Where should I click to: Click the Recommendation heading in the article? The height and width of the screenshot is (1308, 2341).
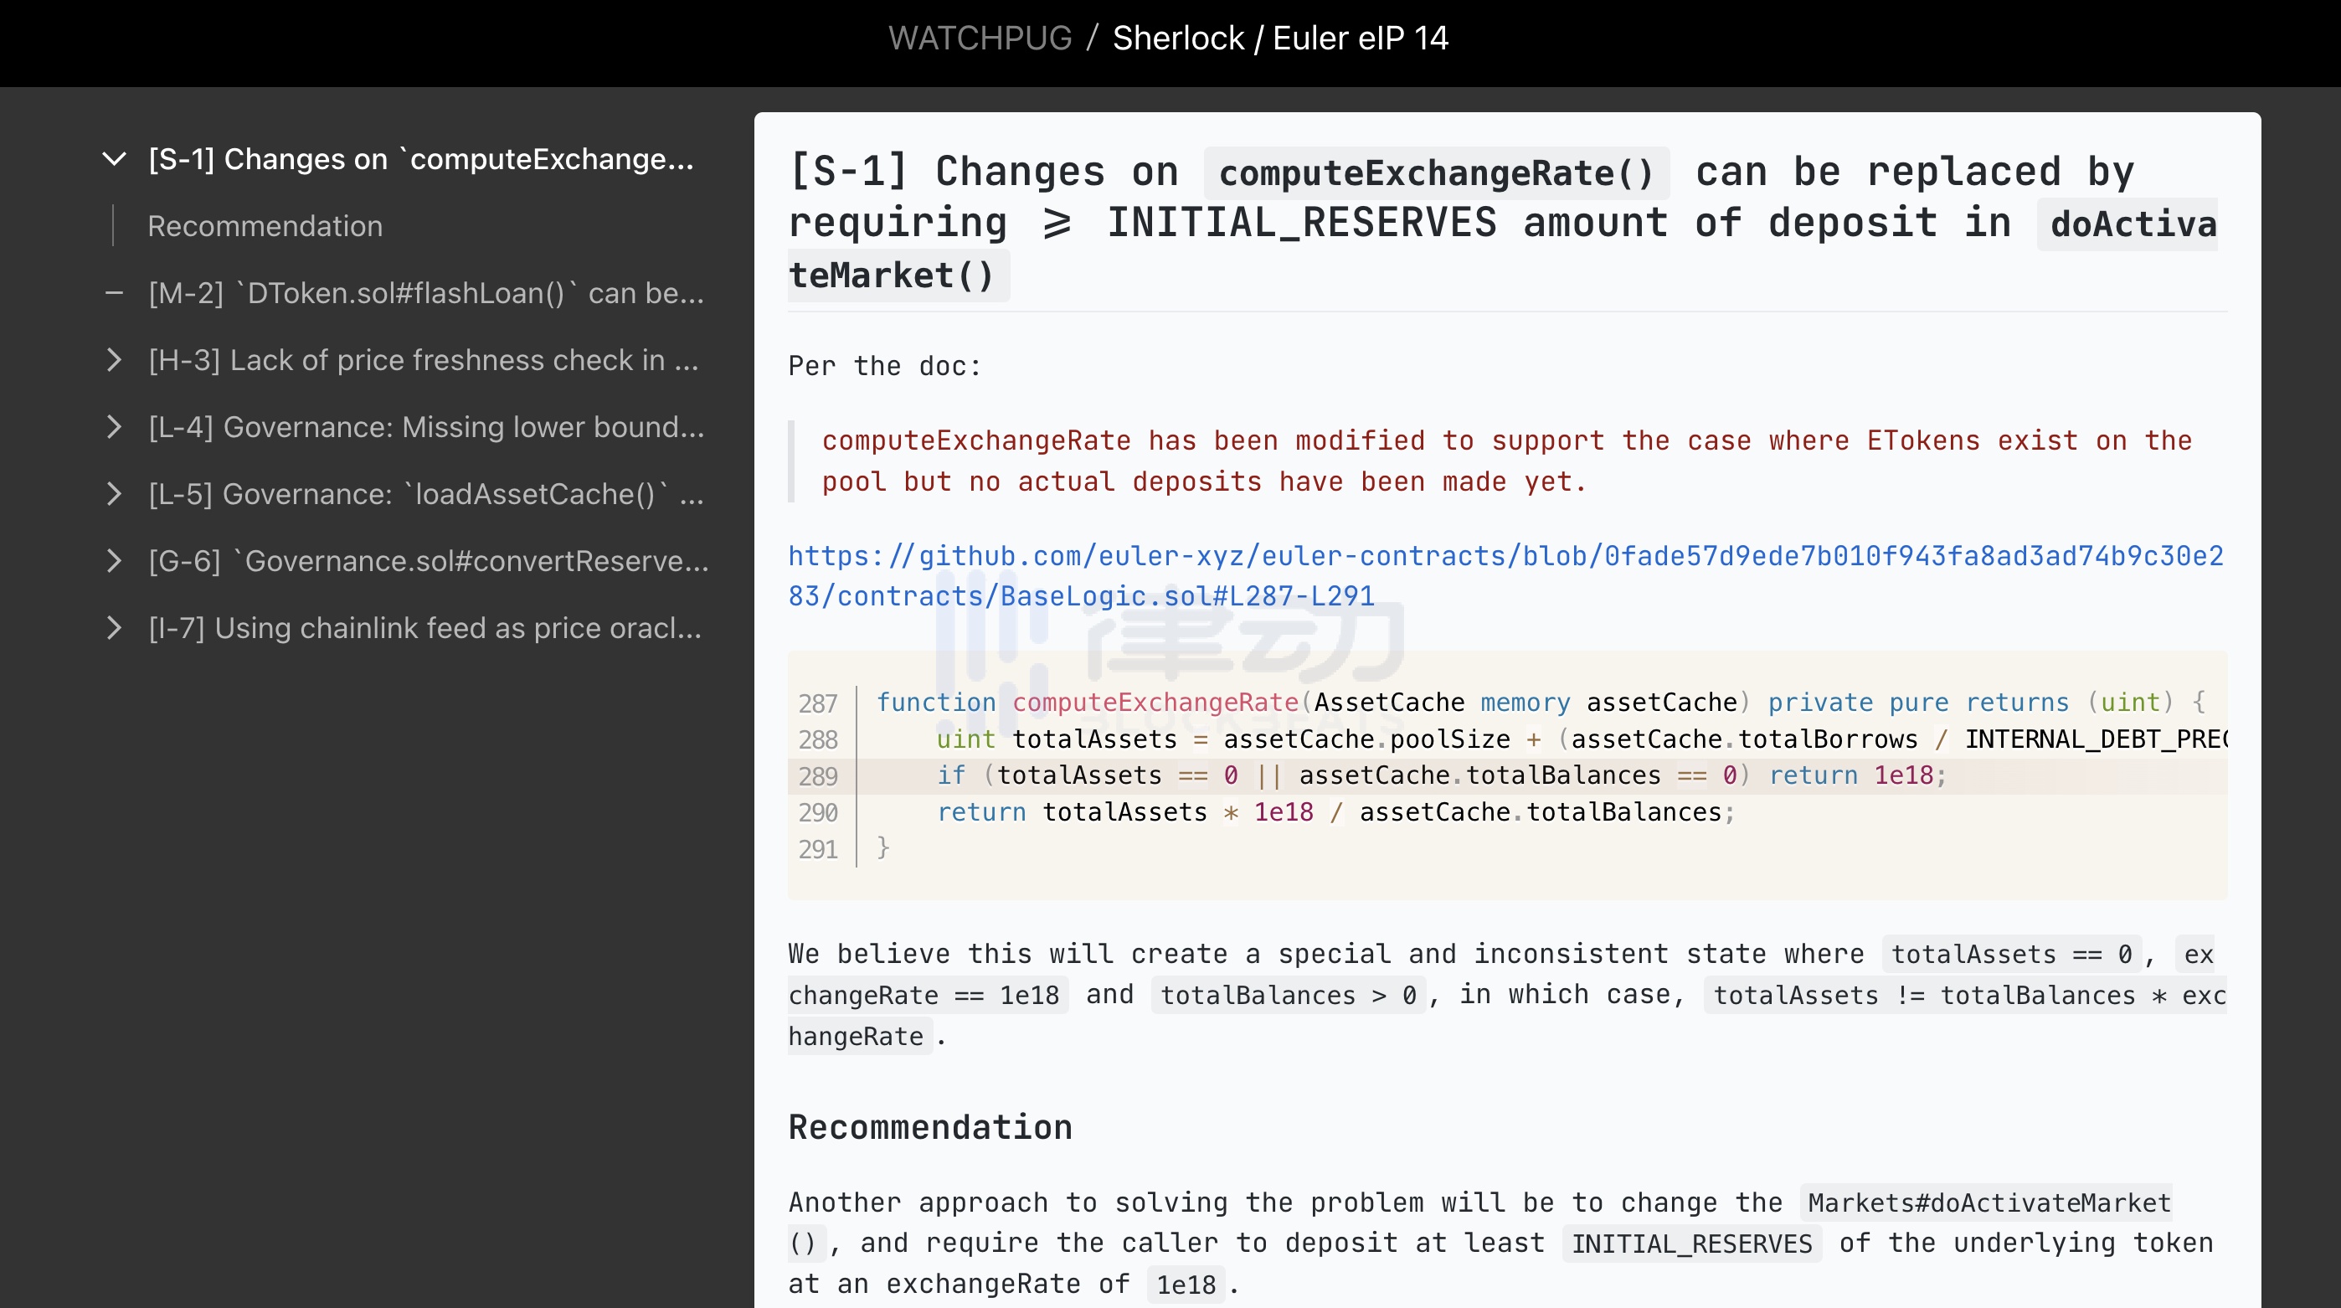click(x=929, y=1127)
